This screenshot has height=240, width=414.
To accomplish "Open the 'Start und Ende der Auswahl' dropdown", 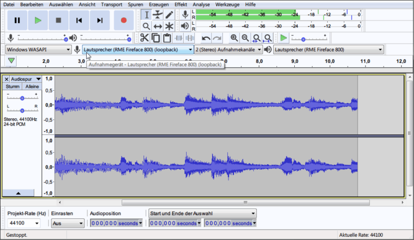I will point(203,213).
